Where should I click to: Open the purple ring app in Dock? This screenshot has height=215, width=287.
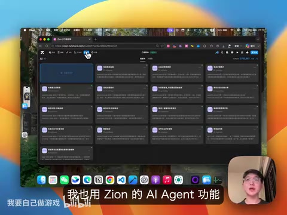[x=195, y=180]
